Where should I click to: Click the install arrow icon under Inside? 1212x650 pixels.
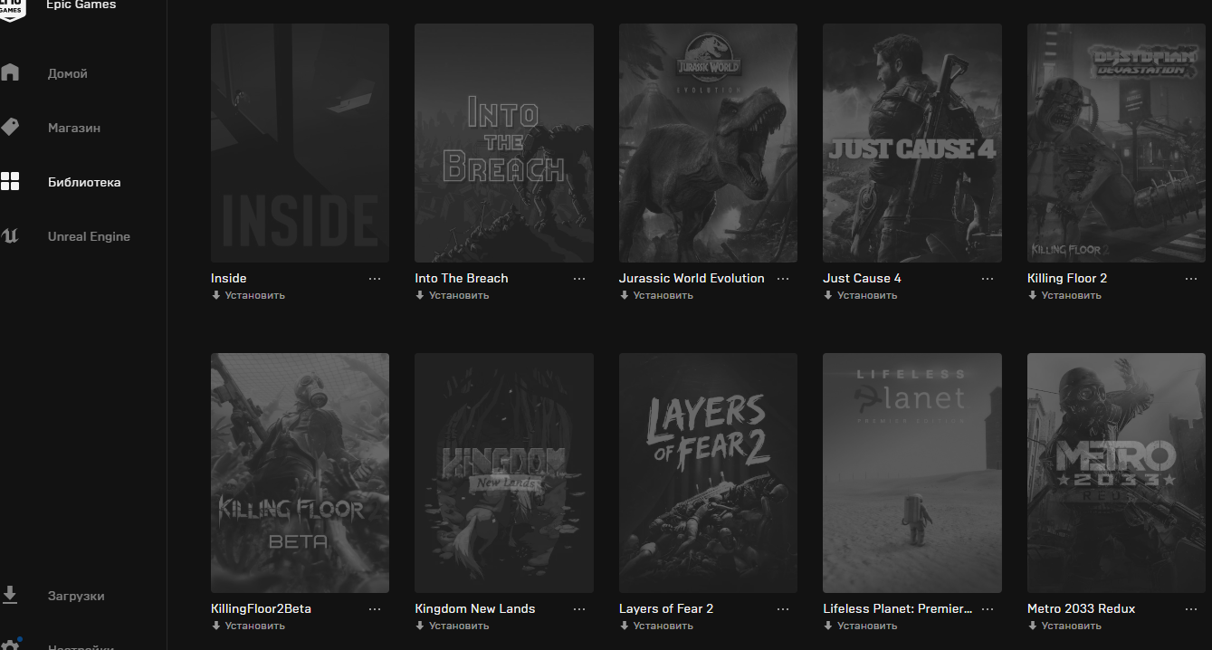click(x=215, y=295)
